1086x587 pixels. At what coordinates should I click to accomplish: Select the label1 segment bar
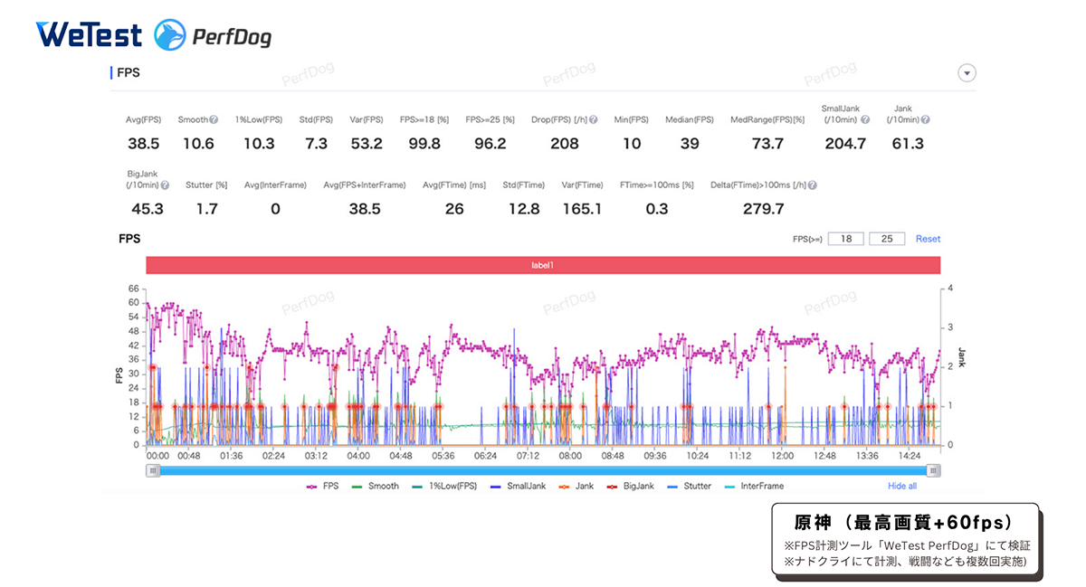pyautogui.click(x=543, y=265)
